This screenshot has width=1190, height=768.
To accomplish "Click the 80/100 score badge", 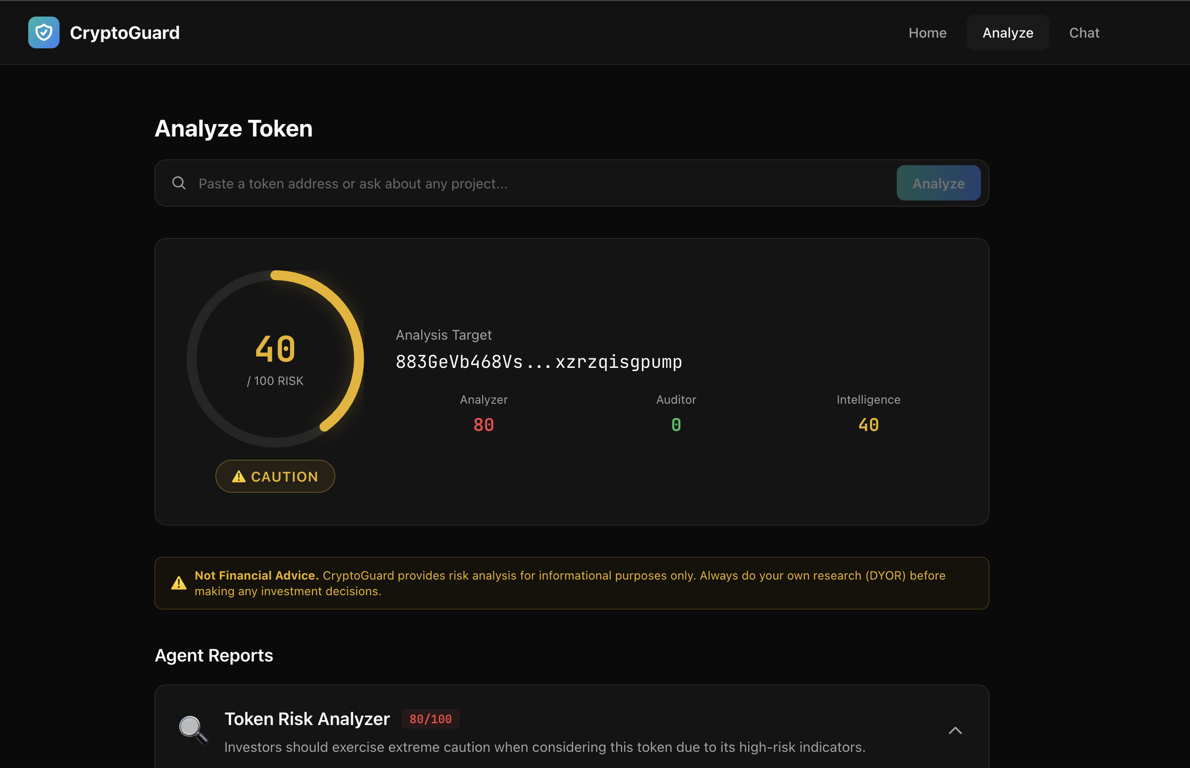I will coord(430,719).
